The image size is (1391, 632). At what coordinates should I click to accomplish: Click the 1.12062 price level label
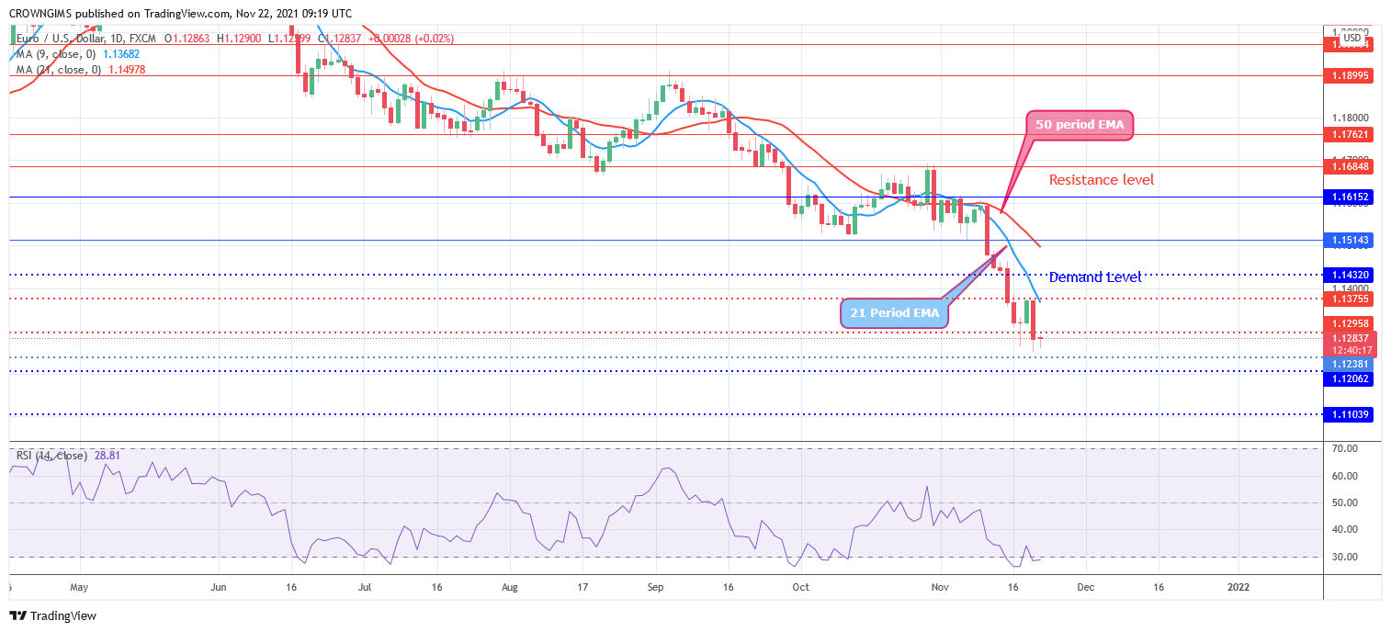(x=1348, y=378)
